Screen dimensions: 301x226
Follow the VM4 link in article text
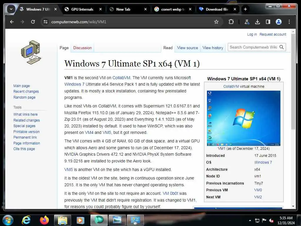click(89, 132)
